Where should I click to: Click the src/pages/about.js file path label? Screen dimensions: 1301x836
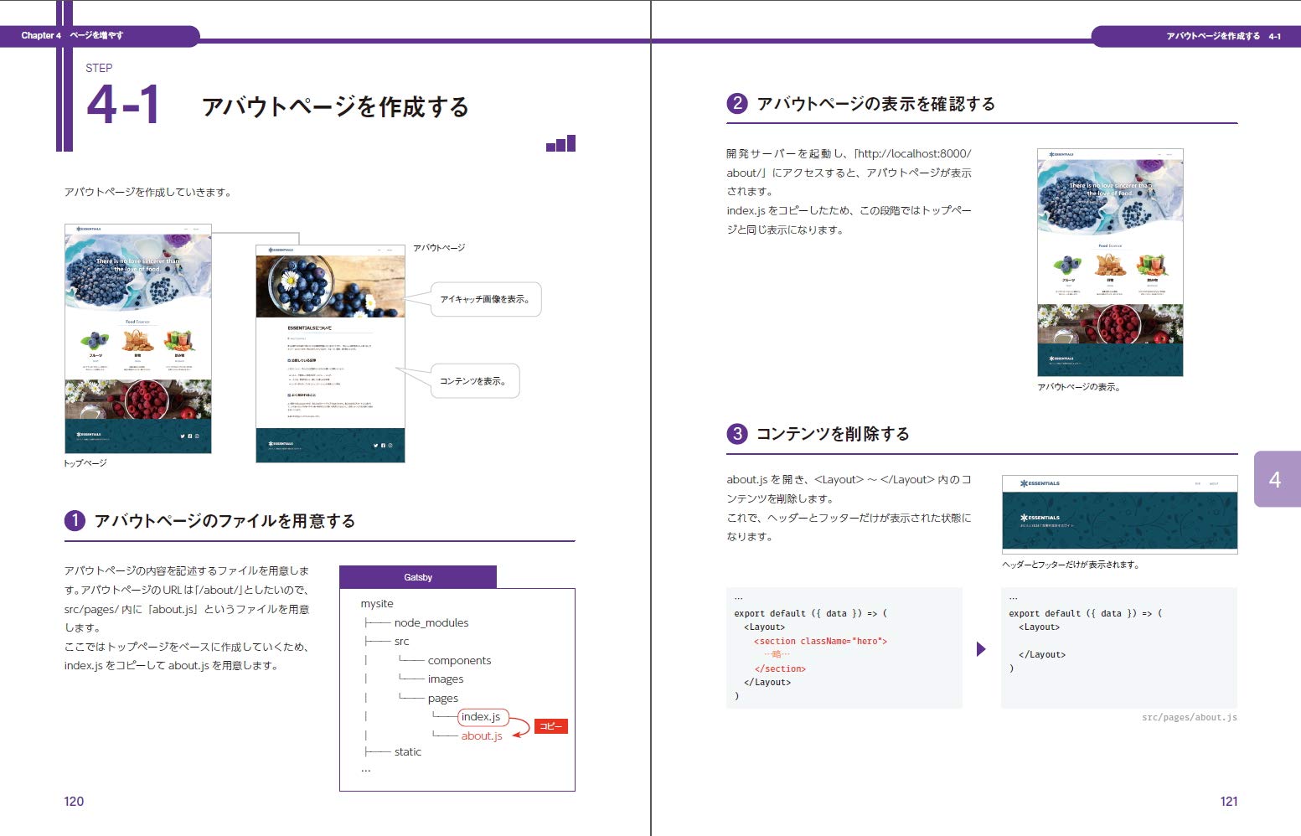coord(1190,717)
